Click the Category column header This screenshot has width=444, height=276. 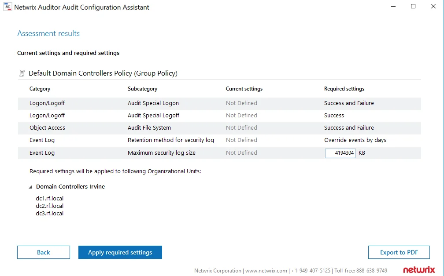point(40,89)
